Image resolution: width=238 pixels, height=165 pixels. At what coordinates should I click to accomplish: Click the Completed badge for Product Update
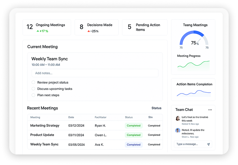(133, 135)
